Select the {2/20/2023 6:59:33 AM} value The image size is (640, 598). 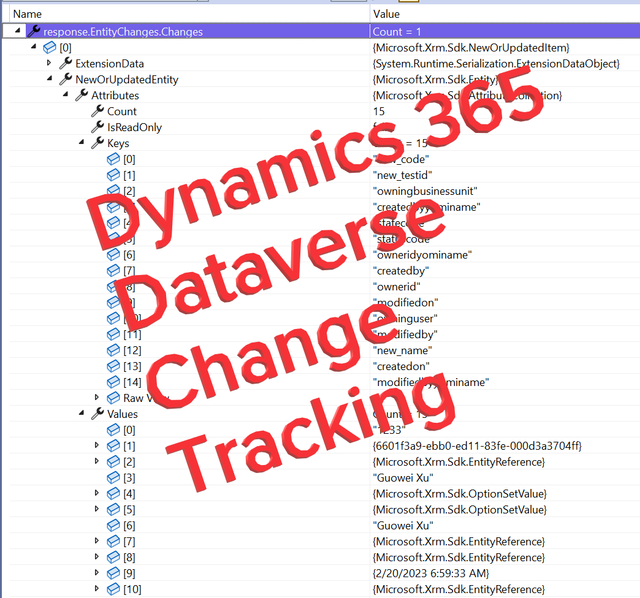pyautogui.click(x=431, y=573)
